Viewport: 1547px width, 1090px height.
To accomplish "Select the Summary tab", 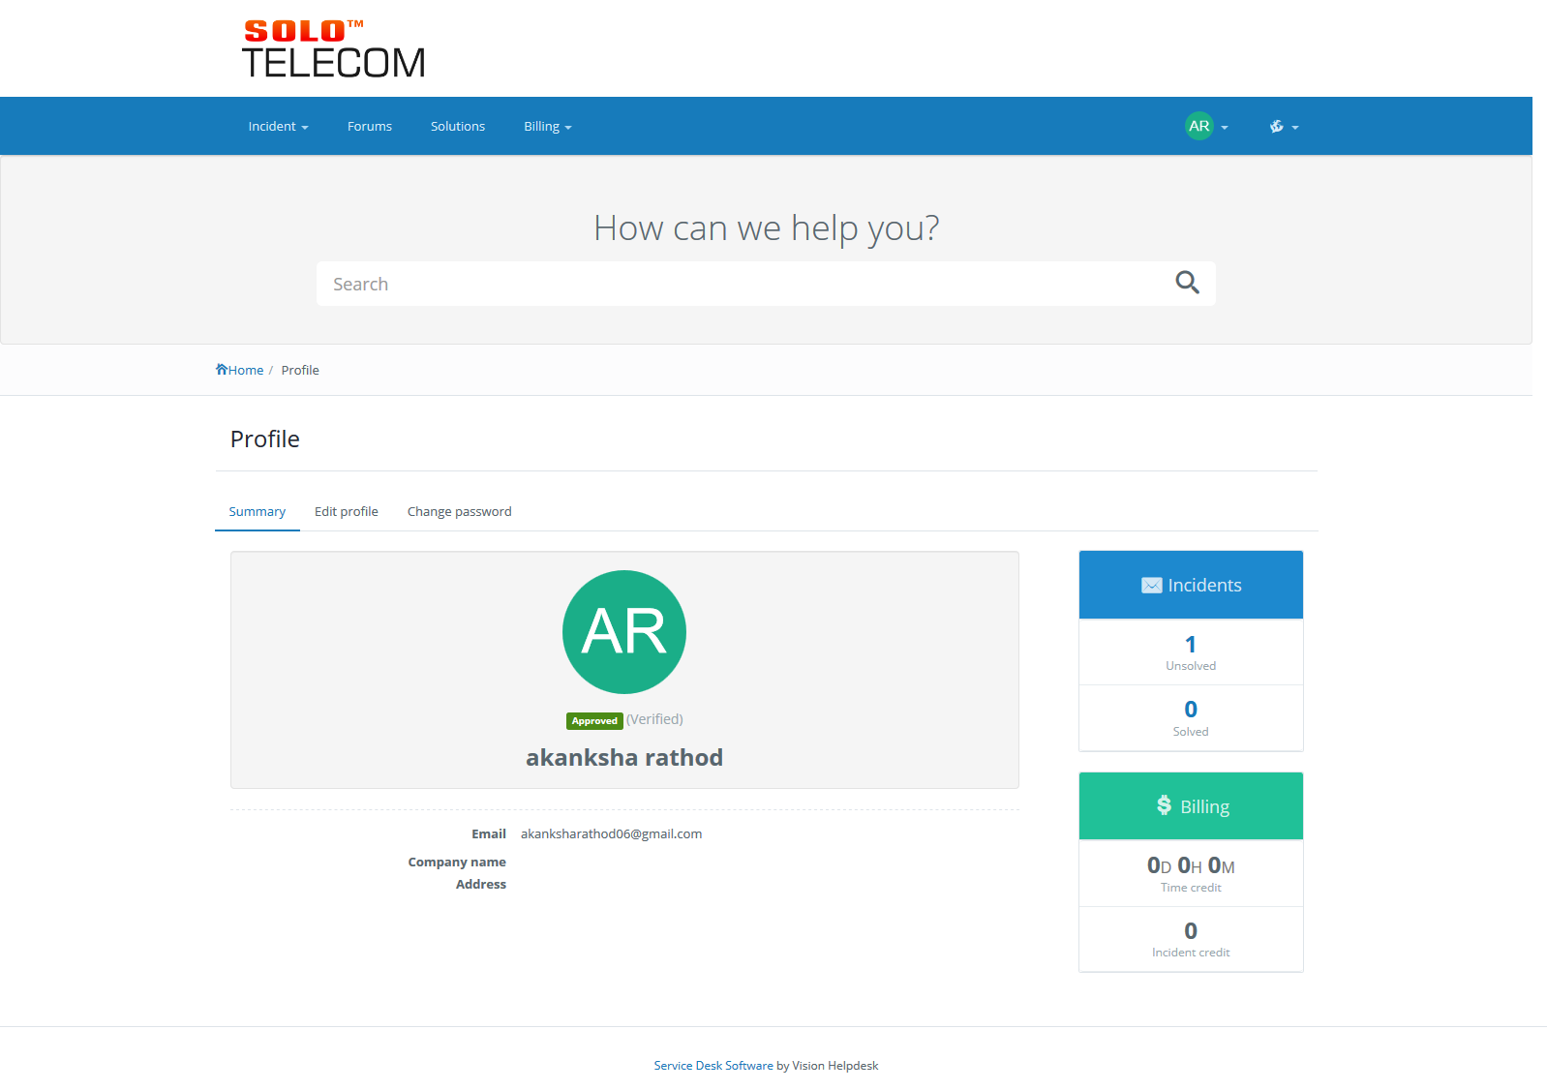I will (x=257, y=511).
